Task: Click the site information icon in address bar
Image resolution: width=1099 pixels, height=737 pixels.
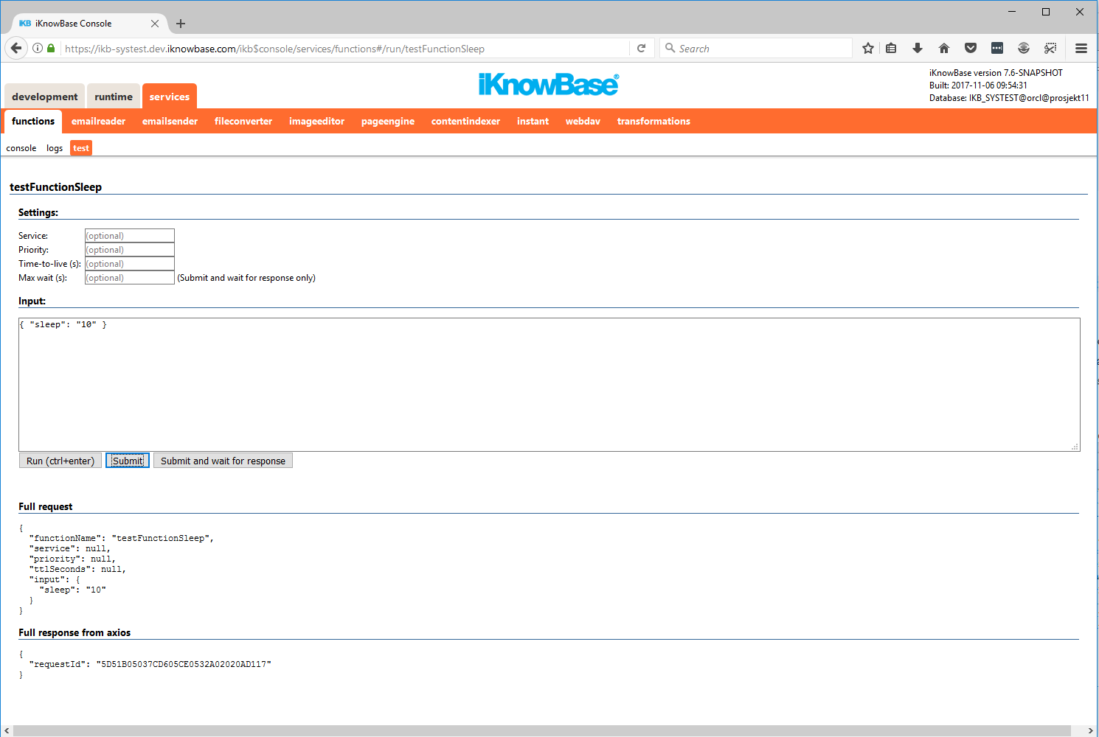Action: point(38,48)
